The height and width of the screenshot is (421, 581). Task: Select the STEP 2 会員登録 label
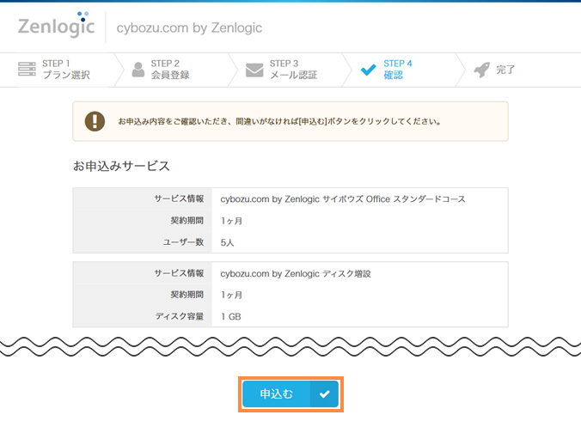170,70
